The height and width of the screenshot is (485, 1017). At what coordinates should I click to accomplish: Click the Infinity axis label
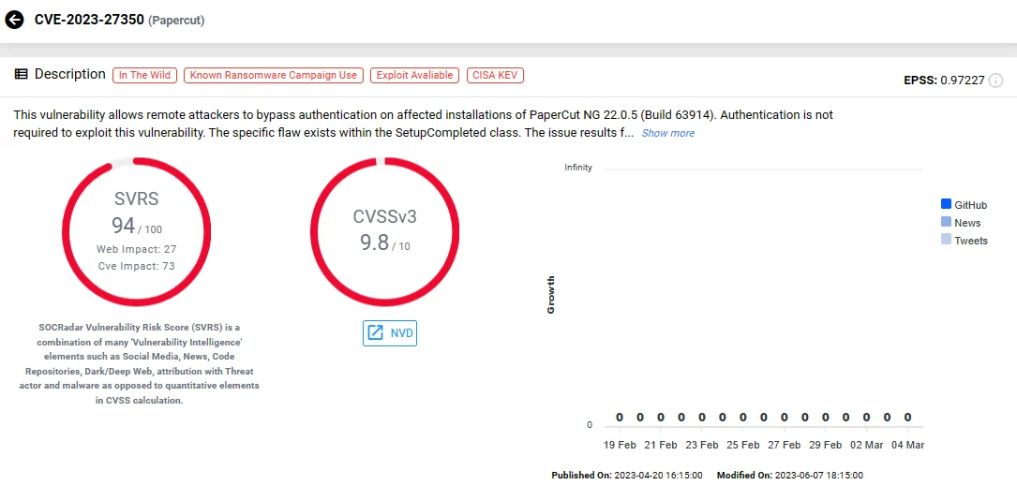click(578, 168)
